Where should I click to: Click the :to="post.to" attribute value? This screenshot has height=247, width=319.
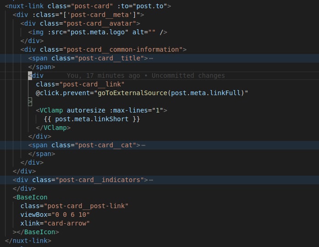(x=150, y=6)
